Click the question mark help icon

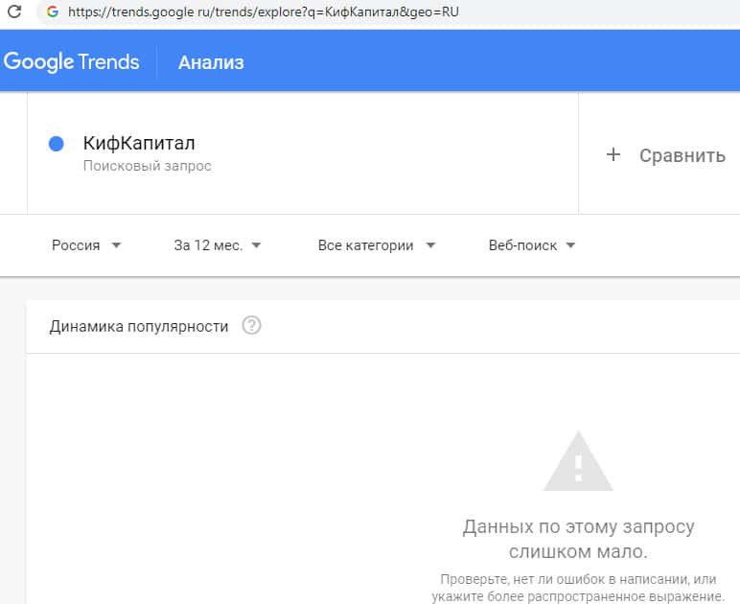pyautogui.click(x=252, y=326)
